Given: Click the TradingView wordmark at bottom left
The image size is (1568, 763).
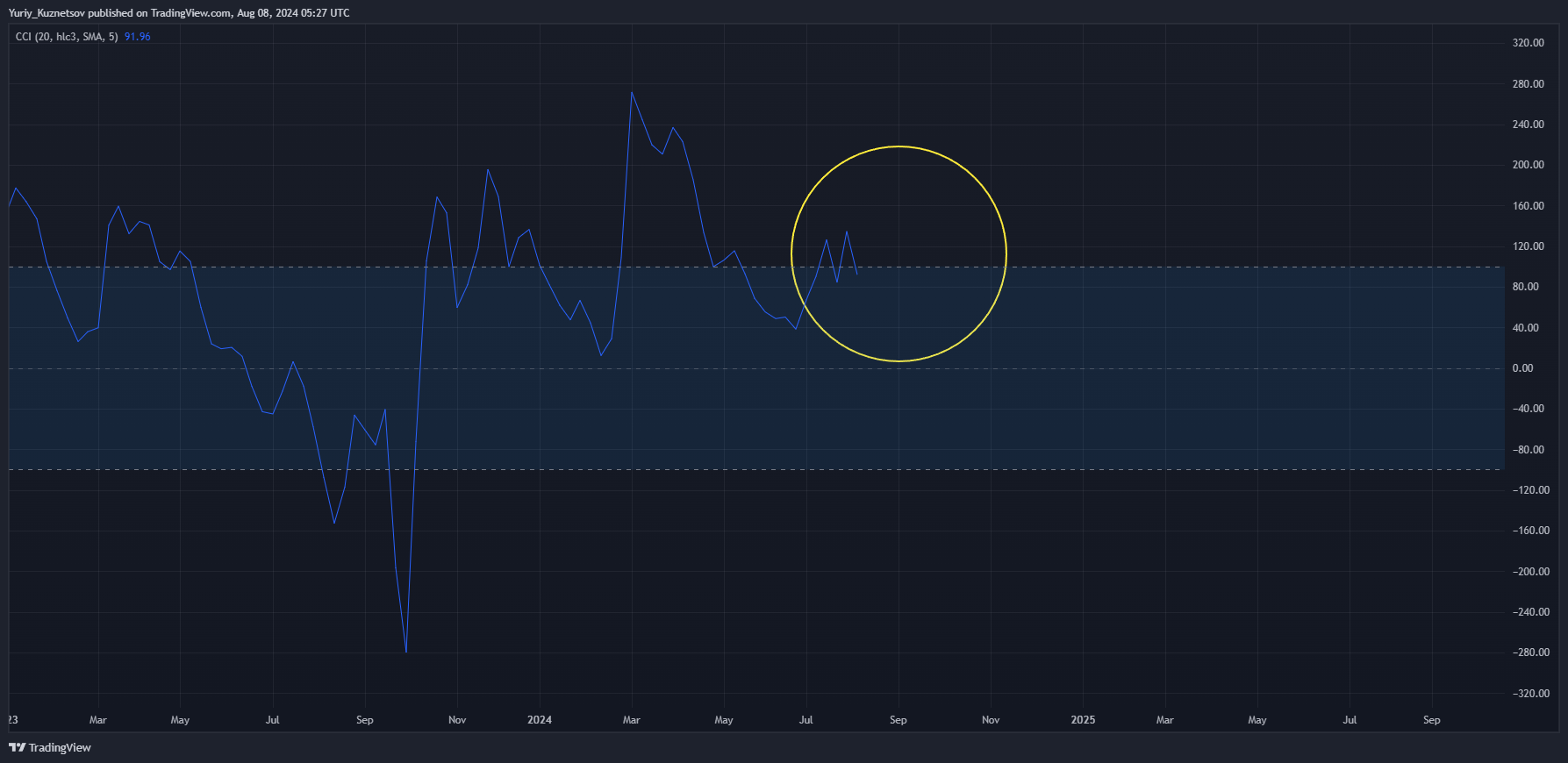Looking at the screenshot, I should tap(60, 748).
